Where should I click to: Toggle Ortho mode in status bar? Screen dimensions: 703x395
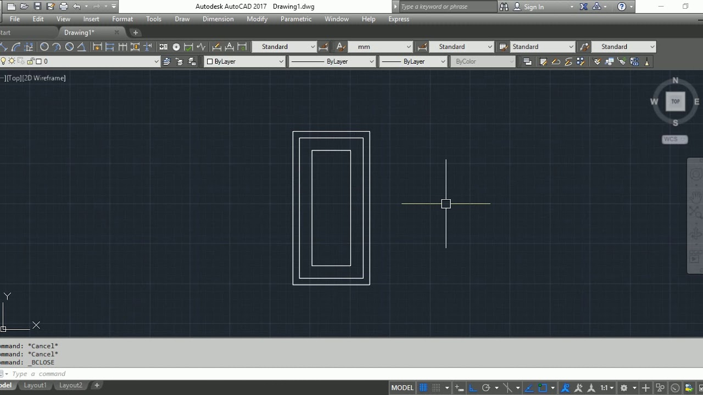point(473,387)
